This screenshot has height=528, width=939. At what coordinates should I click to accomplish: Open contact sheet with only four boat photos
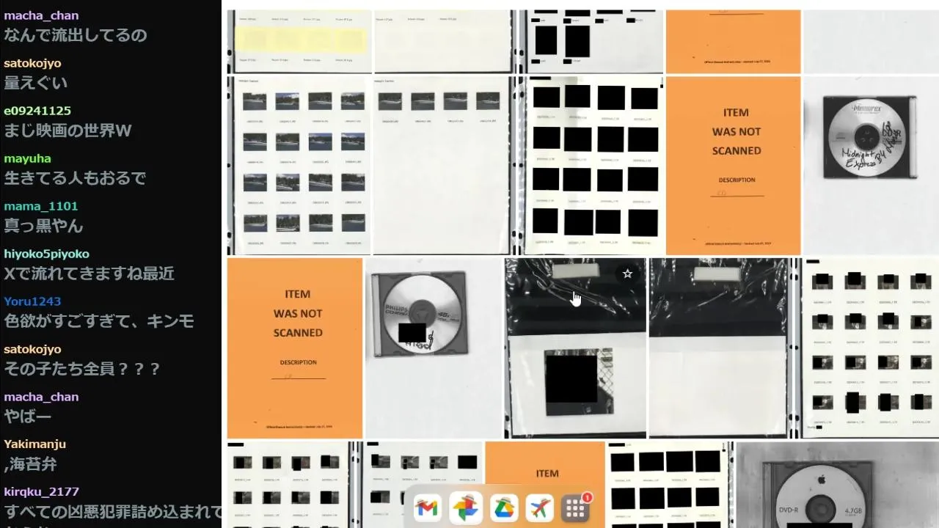tap(445, 165)
